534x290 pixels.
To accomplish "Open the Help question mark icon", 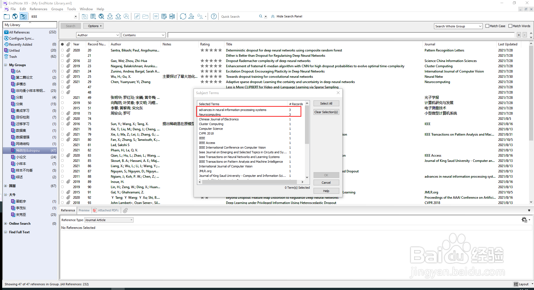I will 214,17.
